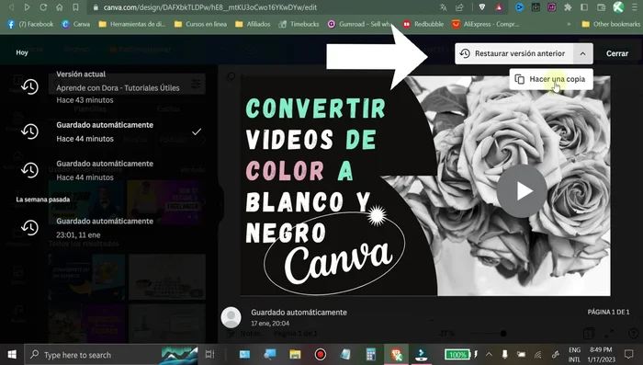Open Windows Start menu

click(11, 354)
